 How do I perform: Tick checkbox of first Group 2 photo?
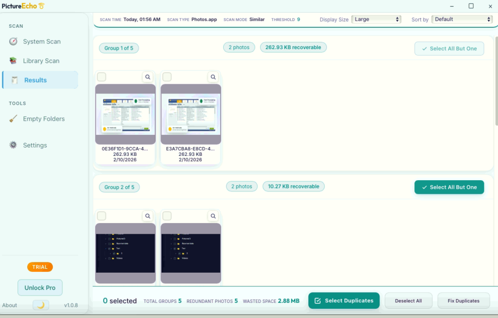click(102, 216)
